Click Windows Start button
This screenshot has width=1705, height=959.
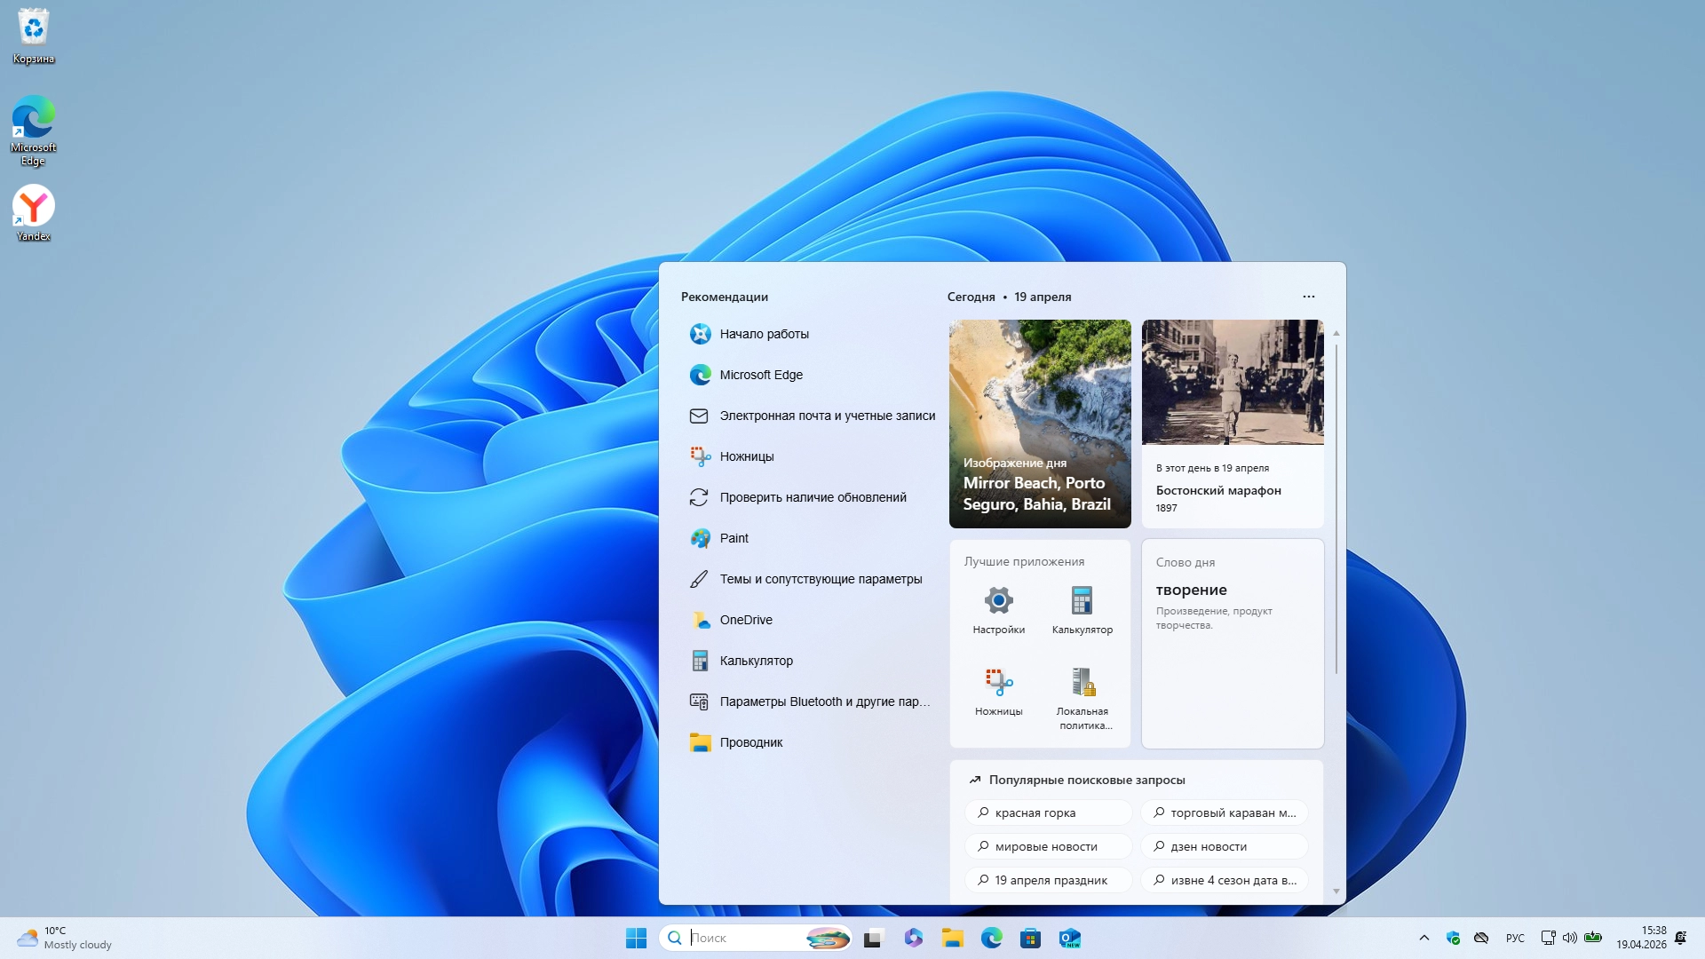point(636,938)
